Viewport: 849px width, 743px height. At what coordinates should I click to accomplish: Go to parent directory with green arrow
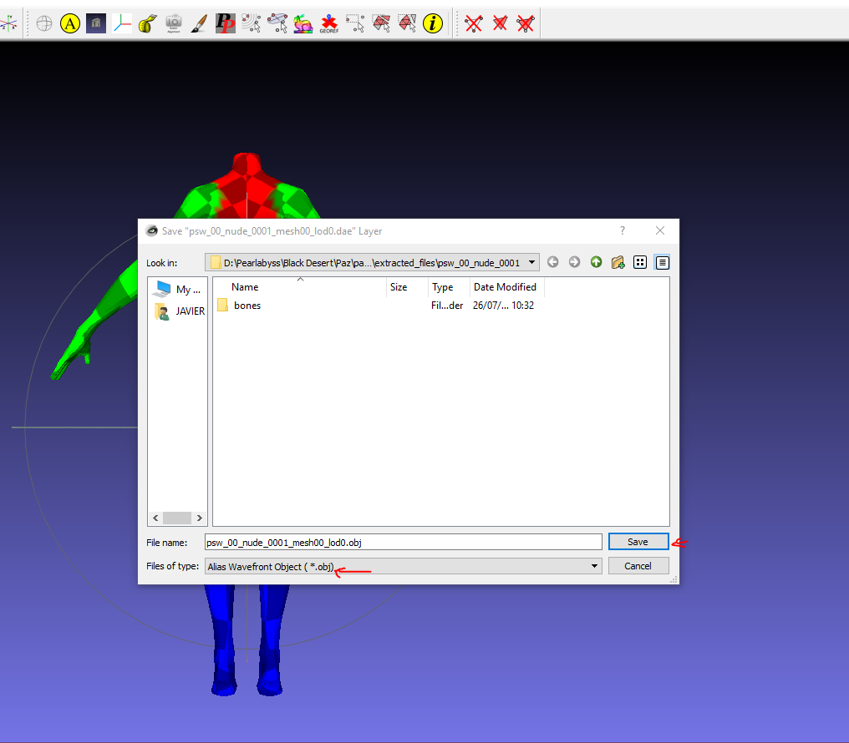[x=596, y=262]
